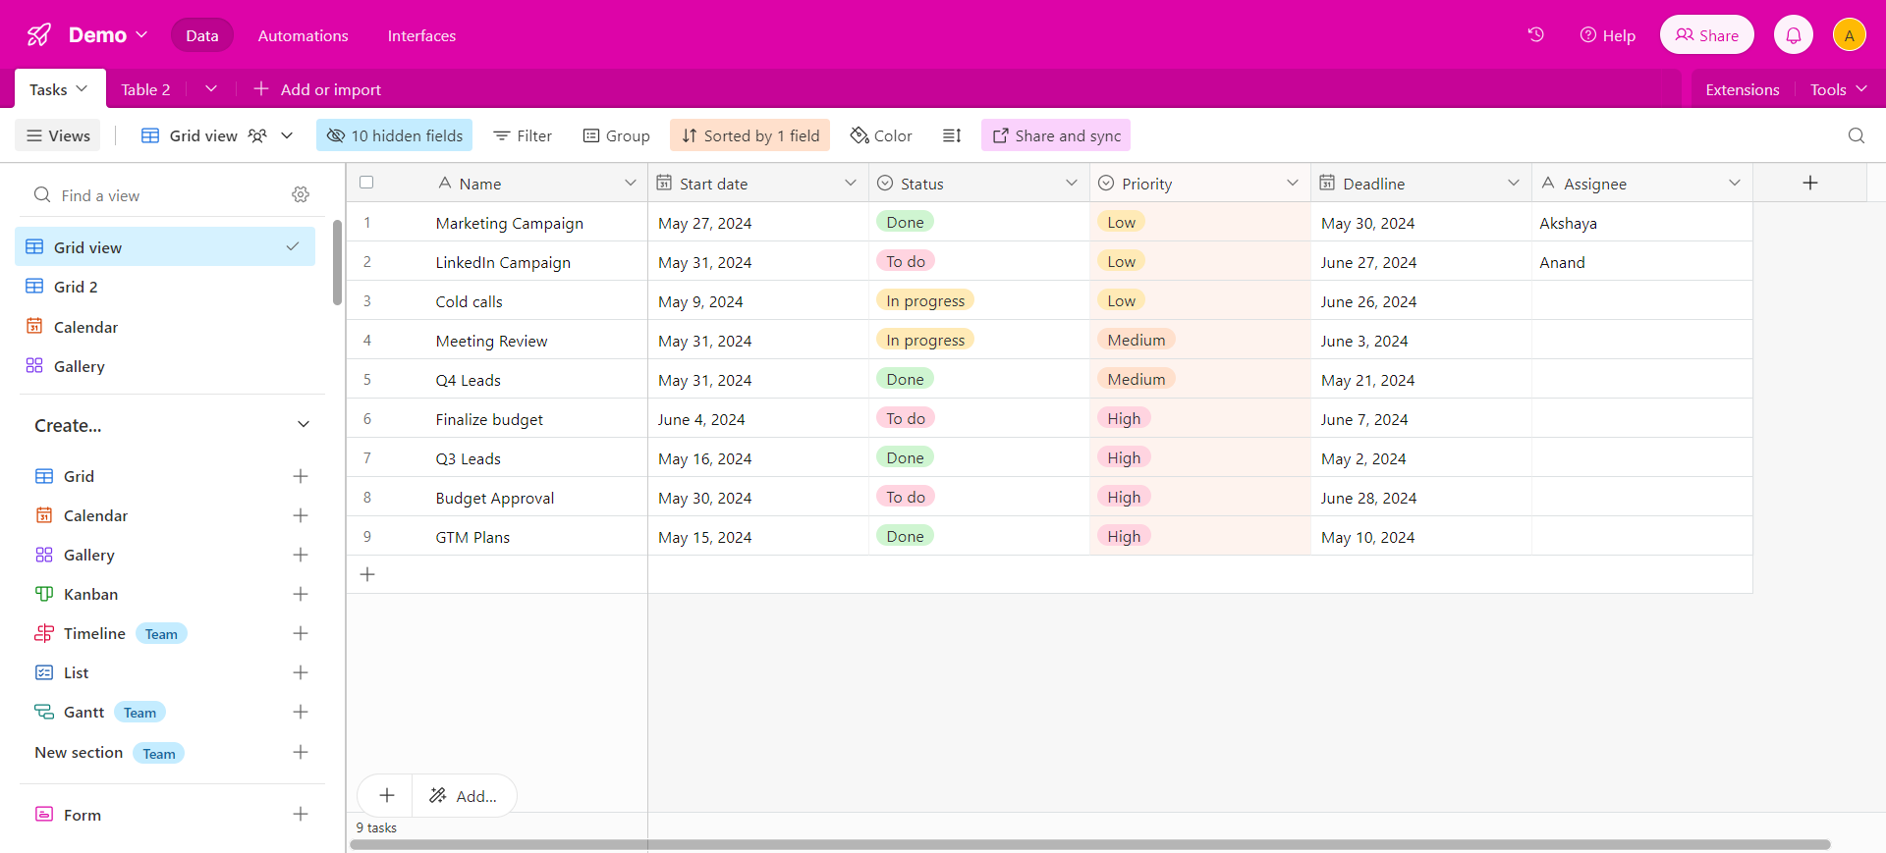Expand the Grid view options chevron

(x=287, y=135)
